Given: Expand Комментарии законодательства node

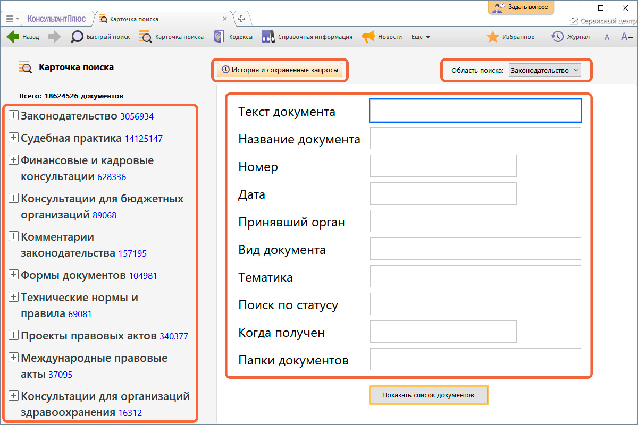Looking at the screenshot, I should pos(14,236).
